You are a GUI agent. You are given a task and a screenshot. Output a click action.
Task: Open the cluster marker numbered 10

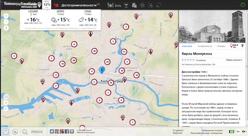122,71
